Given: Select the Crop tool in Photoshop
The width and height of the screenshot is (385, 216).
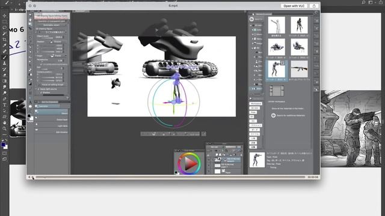Looking at the screenshot, I should point(4,40).
